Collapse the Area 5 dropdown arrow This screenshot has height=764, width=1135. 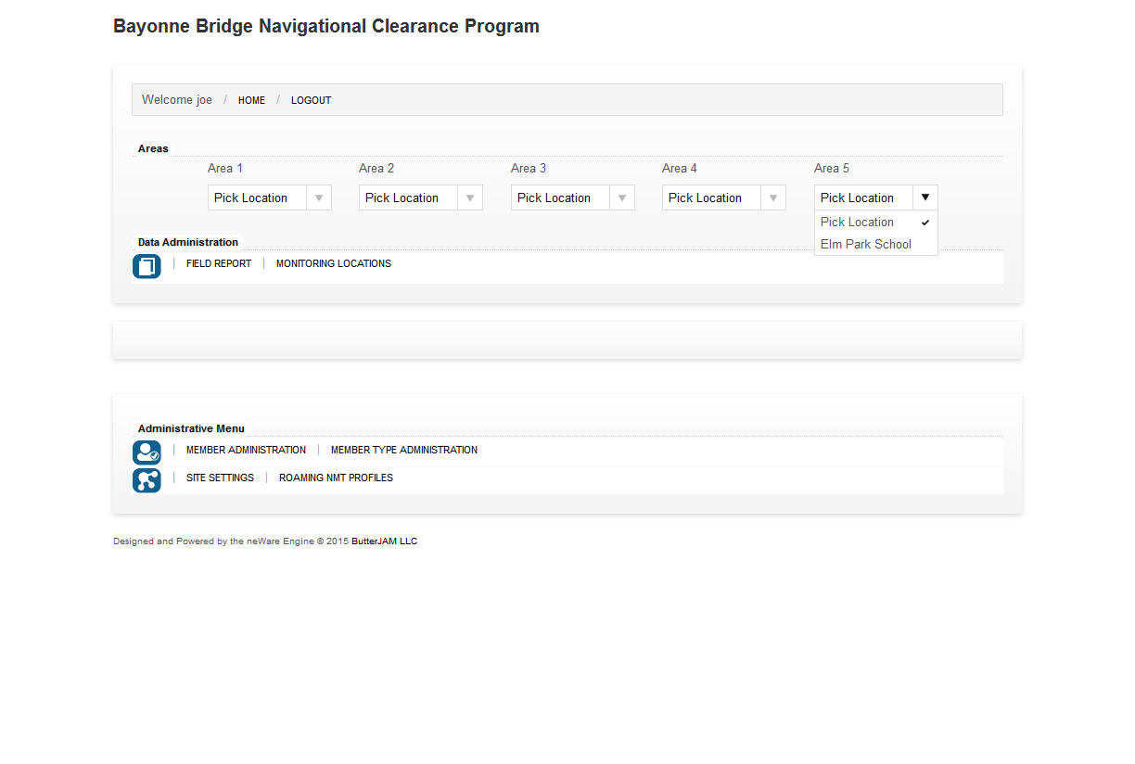click(925, 197)
